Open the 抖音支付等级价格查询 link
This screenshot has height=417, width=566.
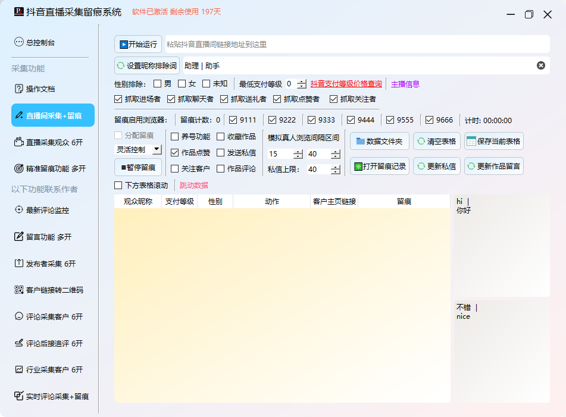[346, 84]
